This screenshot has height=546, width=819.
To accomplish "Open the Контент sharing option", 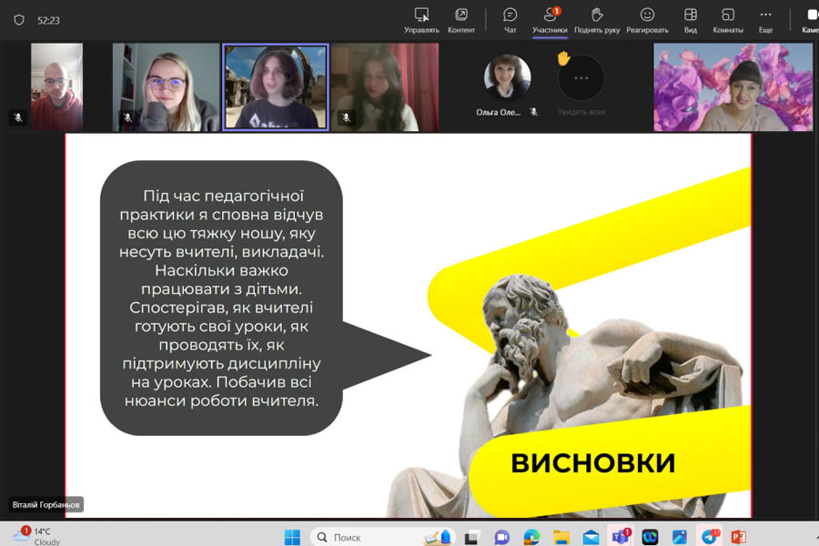I will point(461,20).
